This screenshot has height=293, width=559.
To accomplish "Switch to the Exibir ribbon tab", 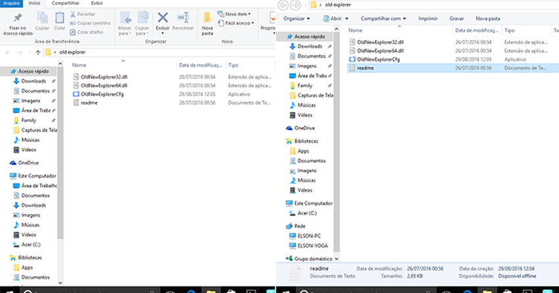I will pyautogui.click(x=97, y=3).
